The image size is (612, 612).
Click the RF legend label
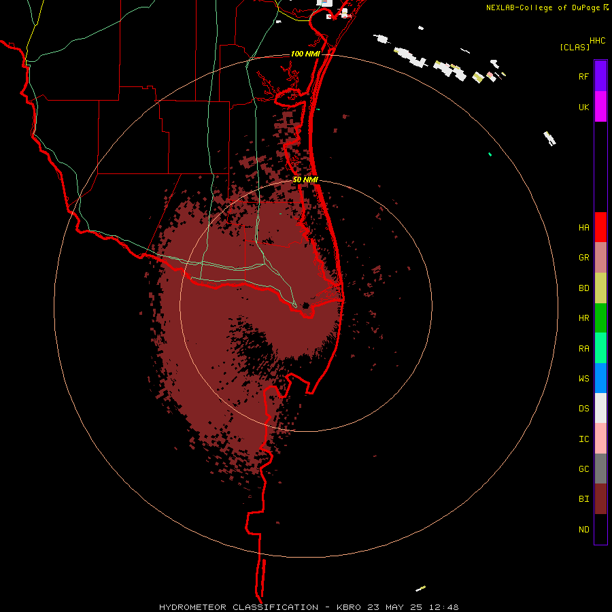[583, 76]
